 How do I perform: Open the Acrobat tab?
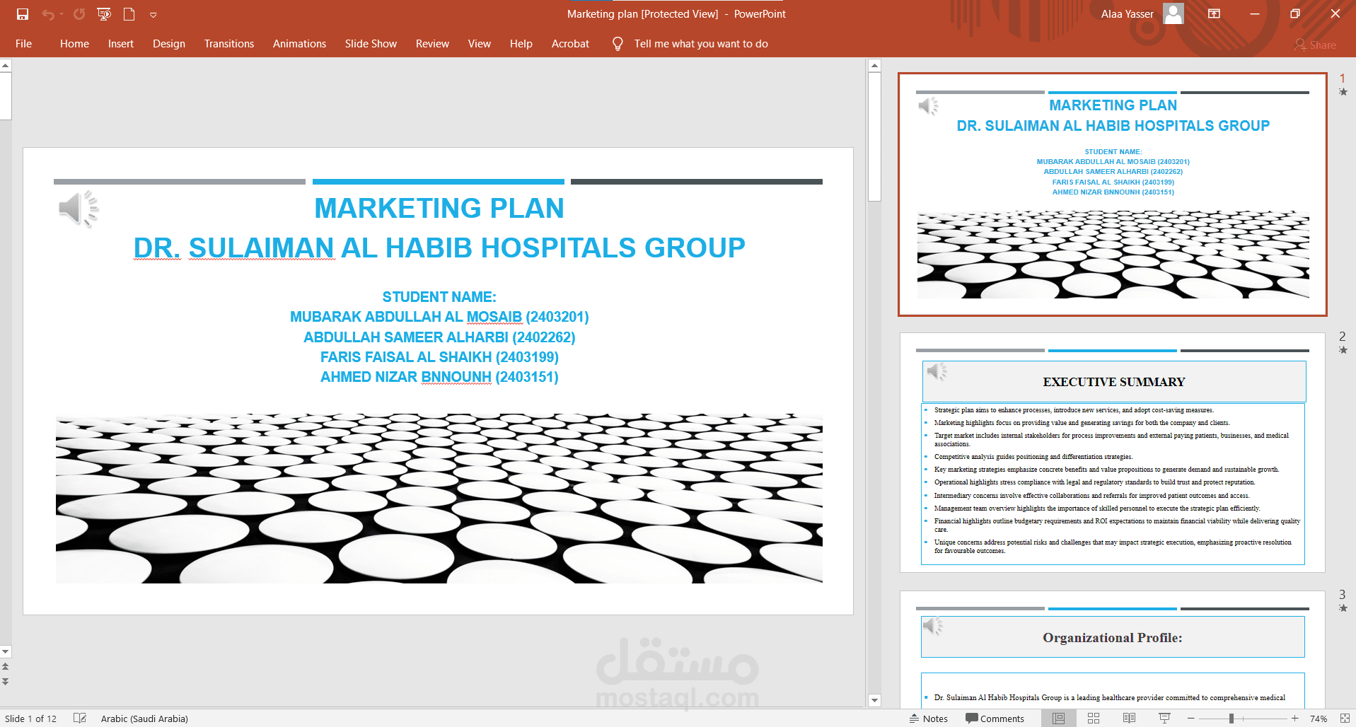(x=570, y=44)
